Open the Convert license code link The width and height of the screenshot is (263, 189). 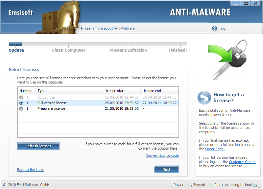click(x=162, y=155)
